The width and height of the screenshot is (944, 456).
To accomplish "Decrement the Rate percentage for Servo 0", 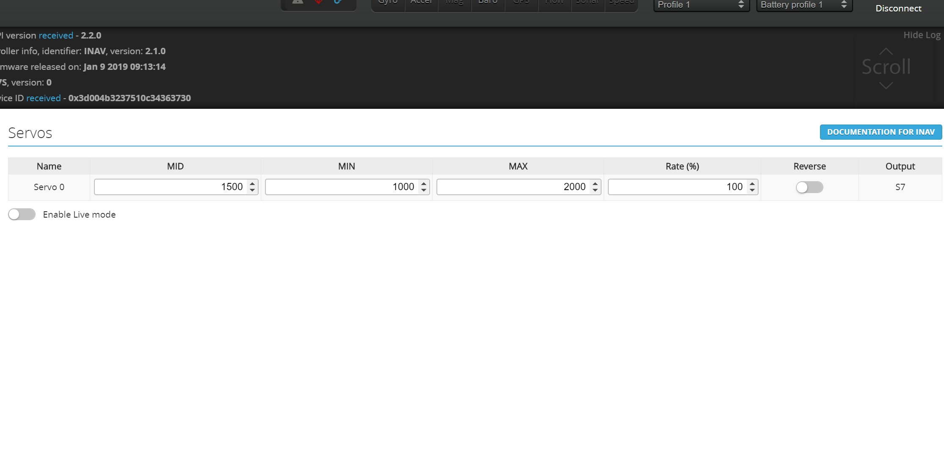I will (752, 190).
